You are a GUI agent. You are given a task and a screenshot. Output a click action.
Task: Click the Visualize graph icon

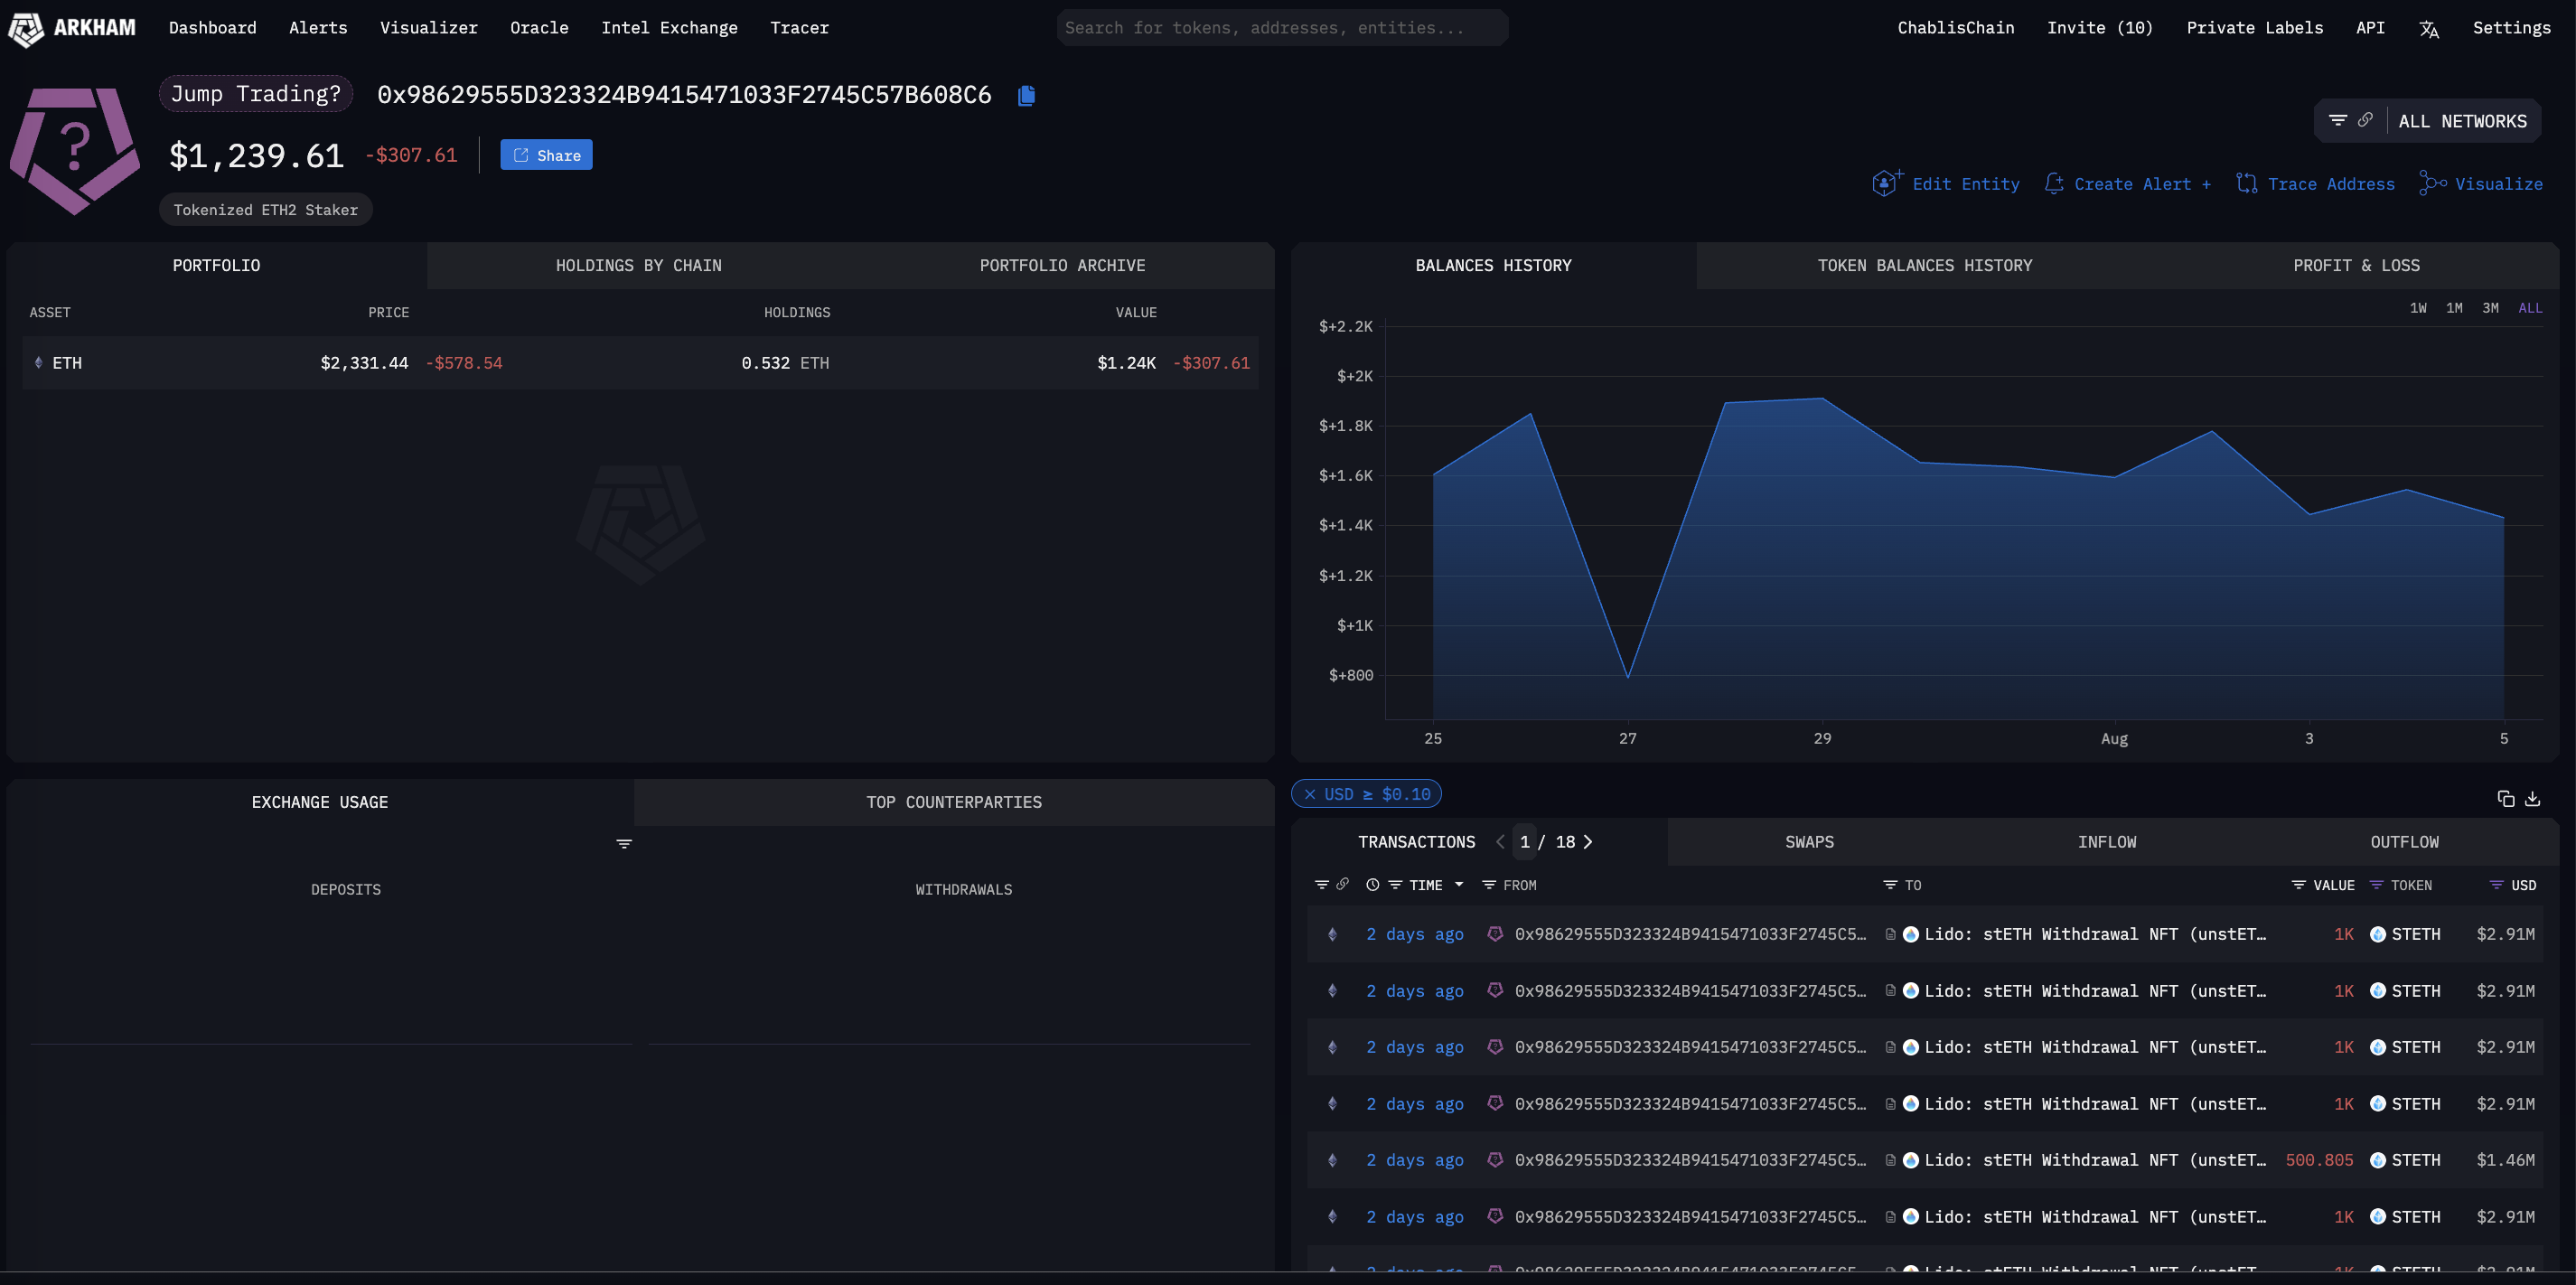(2432, 183)
